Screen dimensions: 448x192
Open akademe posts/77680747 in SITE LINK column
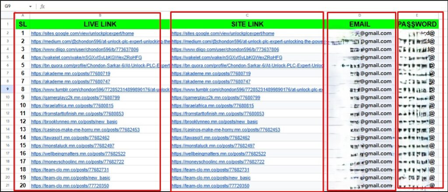tap(211, 82)
